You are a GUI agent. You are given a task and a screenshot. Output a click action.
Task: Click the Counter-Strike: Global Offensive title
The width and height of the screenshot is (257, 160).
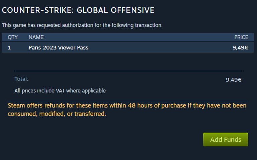pos(78,10)
